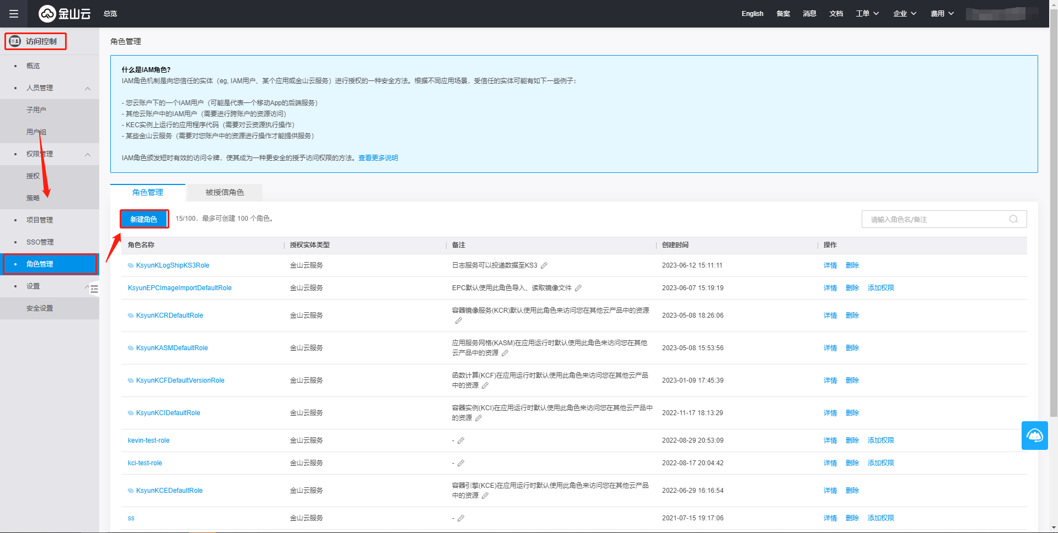This screenshot has width=1058, height=533.
Task: Edit remark pencil for kevin-test-role
Action: (461, 440)
